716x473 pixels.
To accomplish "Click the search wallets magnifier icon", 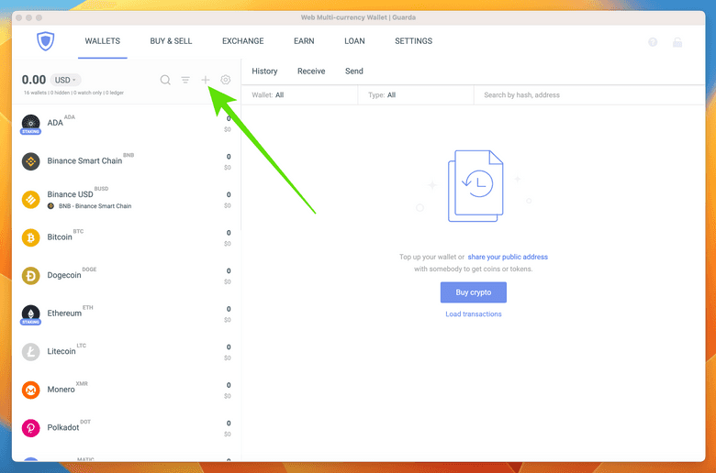I will pyautogui.click(x=165, y=80).
